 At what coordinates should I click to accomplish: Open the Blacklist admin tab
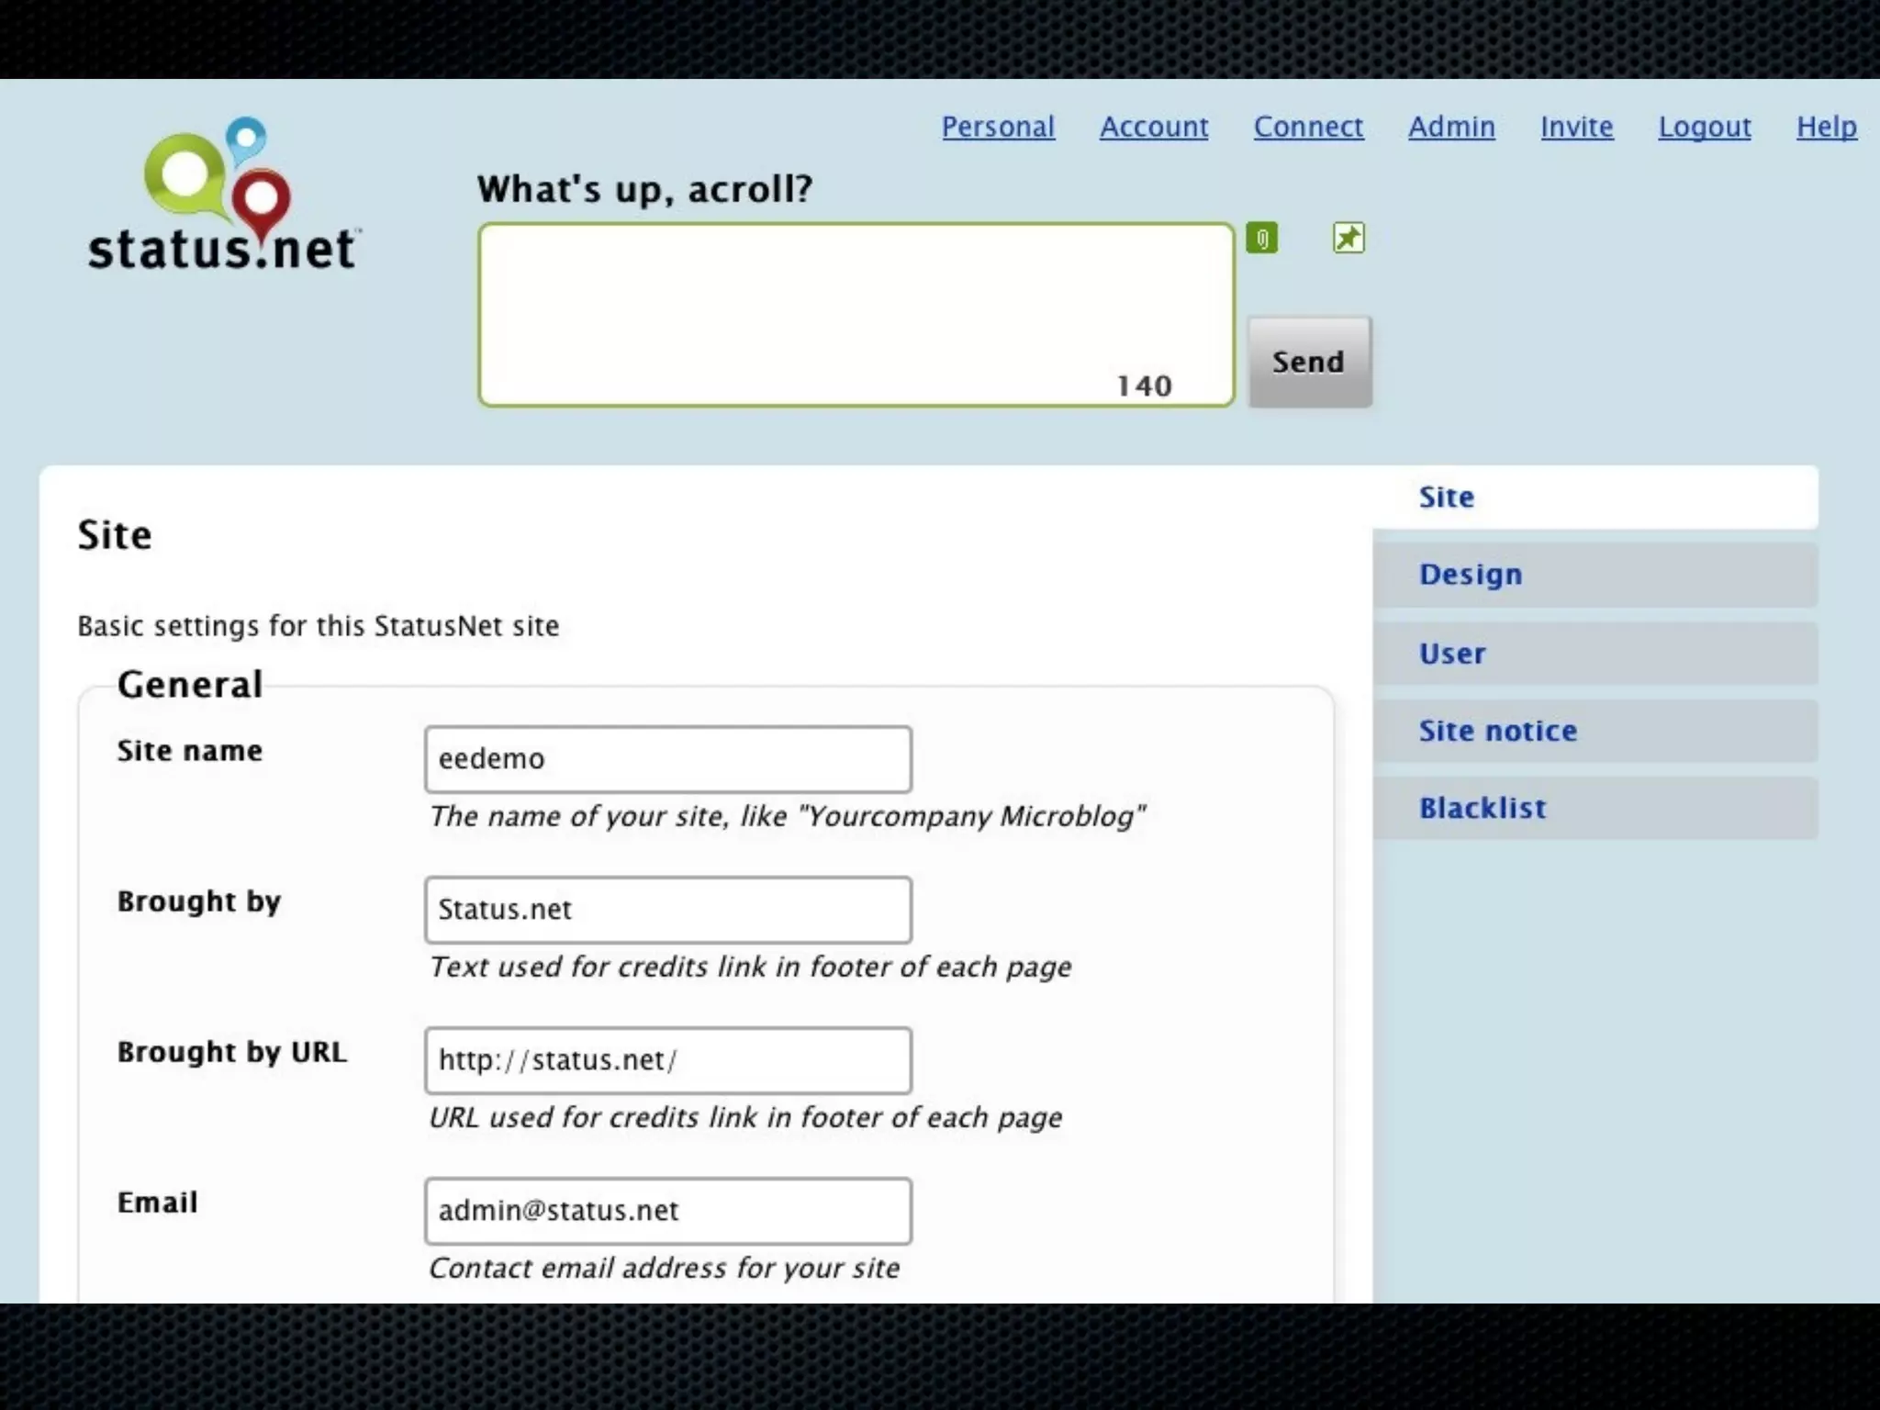(1483, 809)
